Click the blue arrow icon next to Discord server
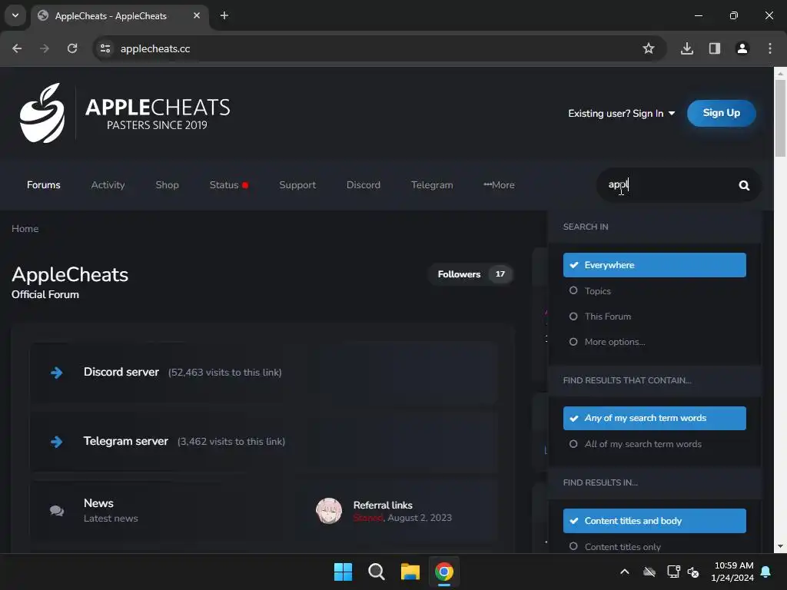Screen dimensions: 787x590 [x=57, y=373]
